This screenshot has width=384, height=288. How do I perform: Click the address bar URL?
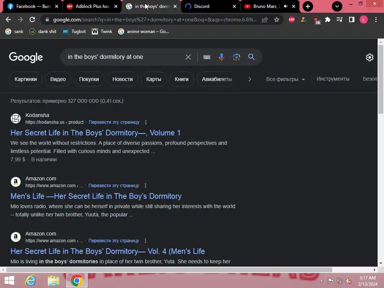coord(155,19)
